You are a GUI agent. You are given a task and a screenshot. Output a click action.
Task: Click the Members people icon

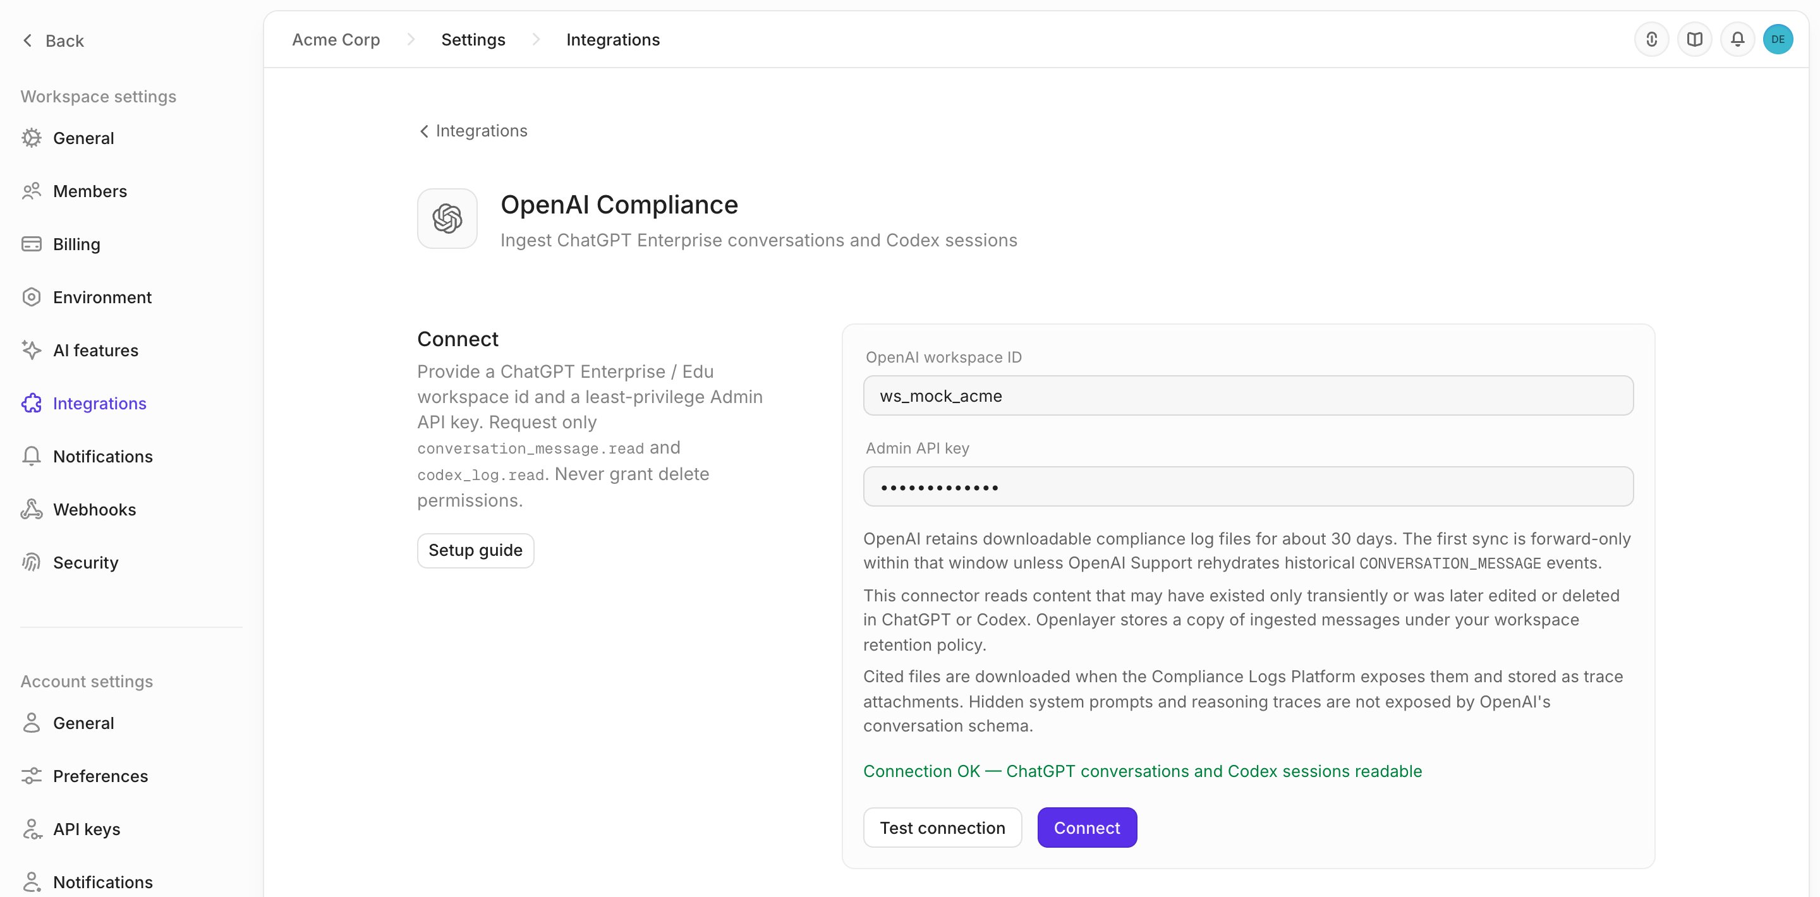(x=31, y=191)
